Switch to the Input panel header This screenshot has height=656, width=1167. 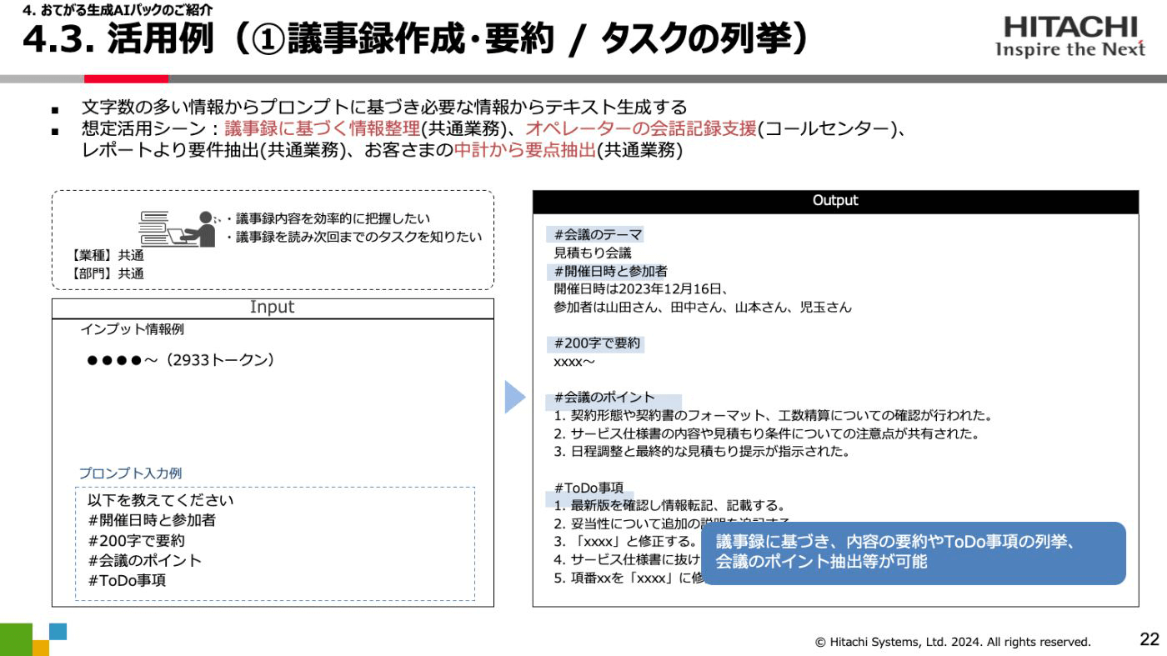click(x=272, y=308)
